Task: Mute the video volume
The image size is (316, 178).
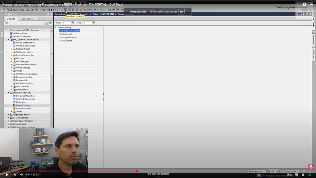Action: click(21, 175)
